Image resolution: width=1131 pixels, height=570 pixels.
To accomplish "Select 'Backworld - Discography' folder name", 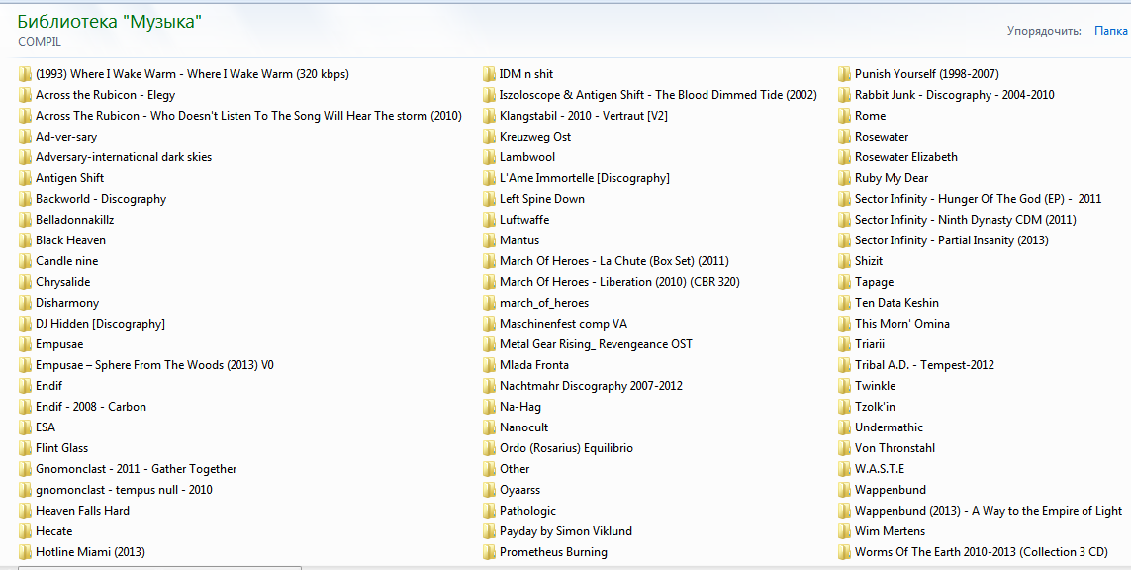I will 101,199.
